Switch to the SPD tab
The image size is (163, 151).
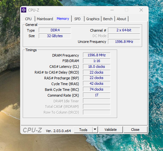click(x=77, y=19)
